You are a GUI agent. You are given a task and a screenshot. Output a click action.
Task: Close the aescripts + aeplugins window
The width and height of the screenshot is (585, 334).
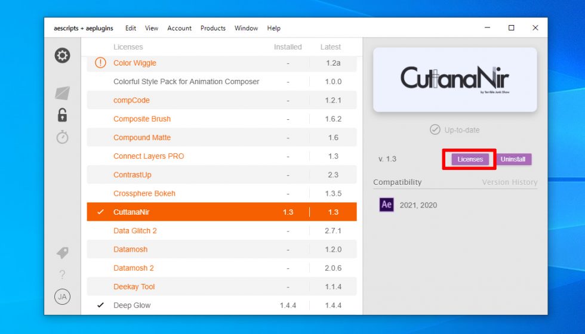[535, 27]
